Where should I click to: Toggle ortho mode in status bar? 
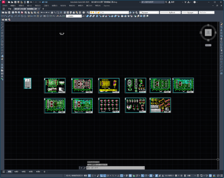click(104, 176)
